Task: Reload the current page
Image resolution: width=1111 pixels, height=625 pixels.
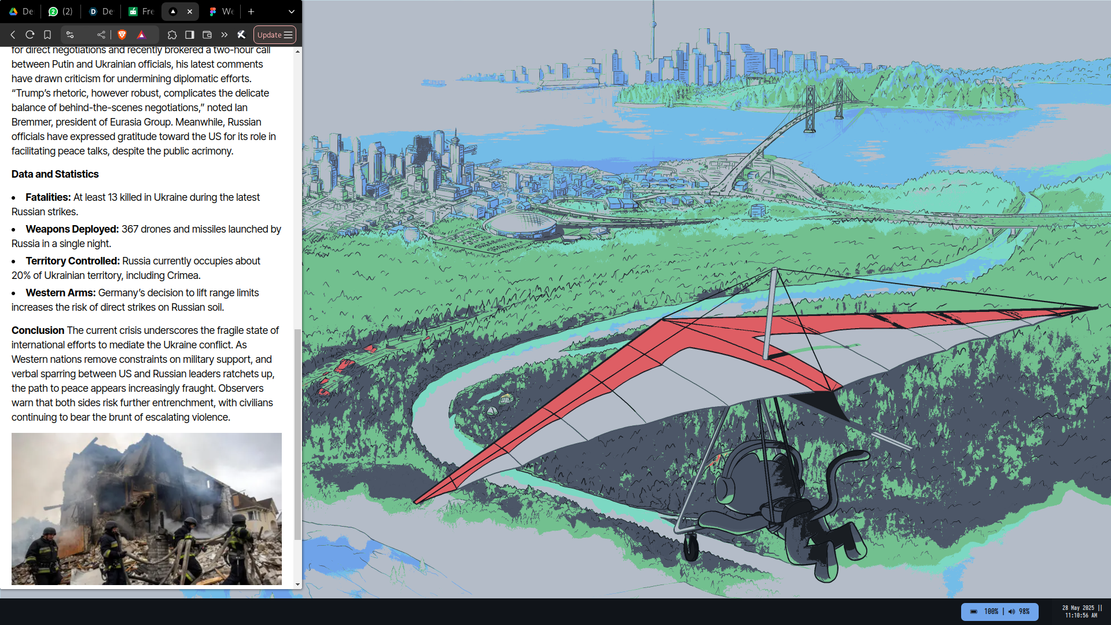Action: [x=30, y=35]
